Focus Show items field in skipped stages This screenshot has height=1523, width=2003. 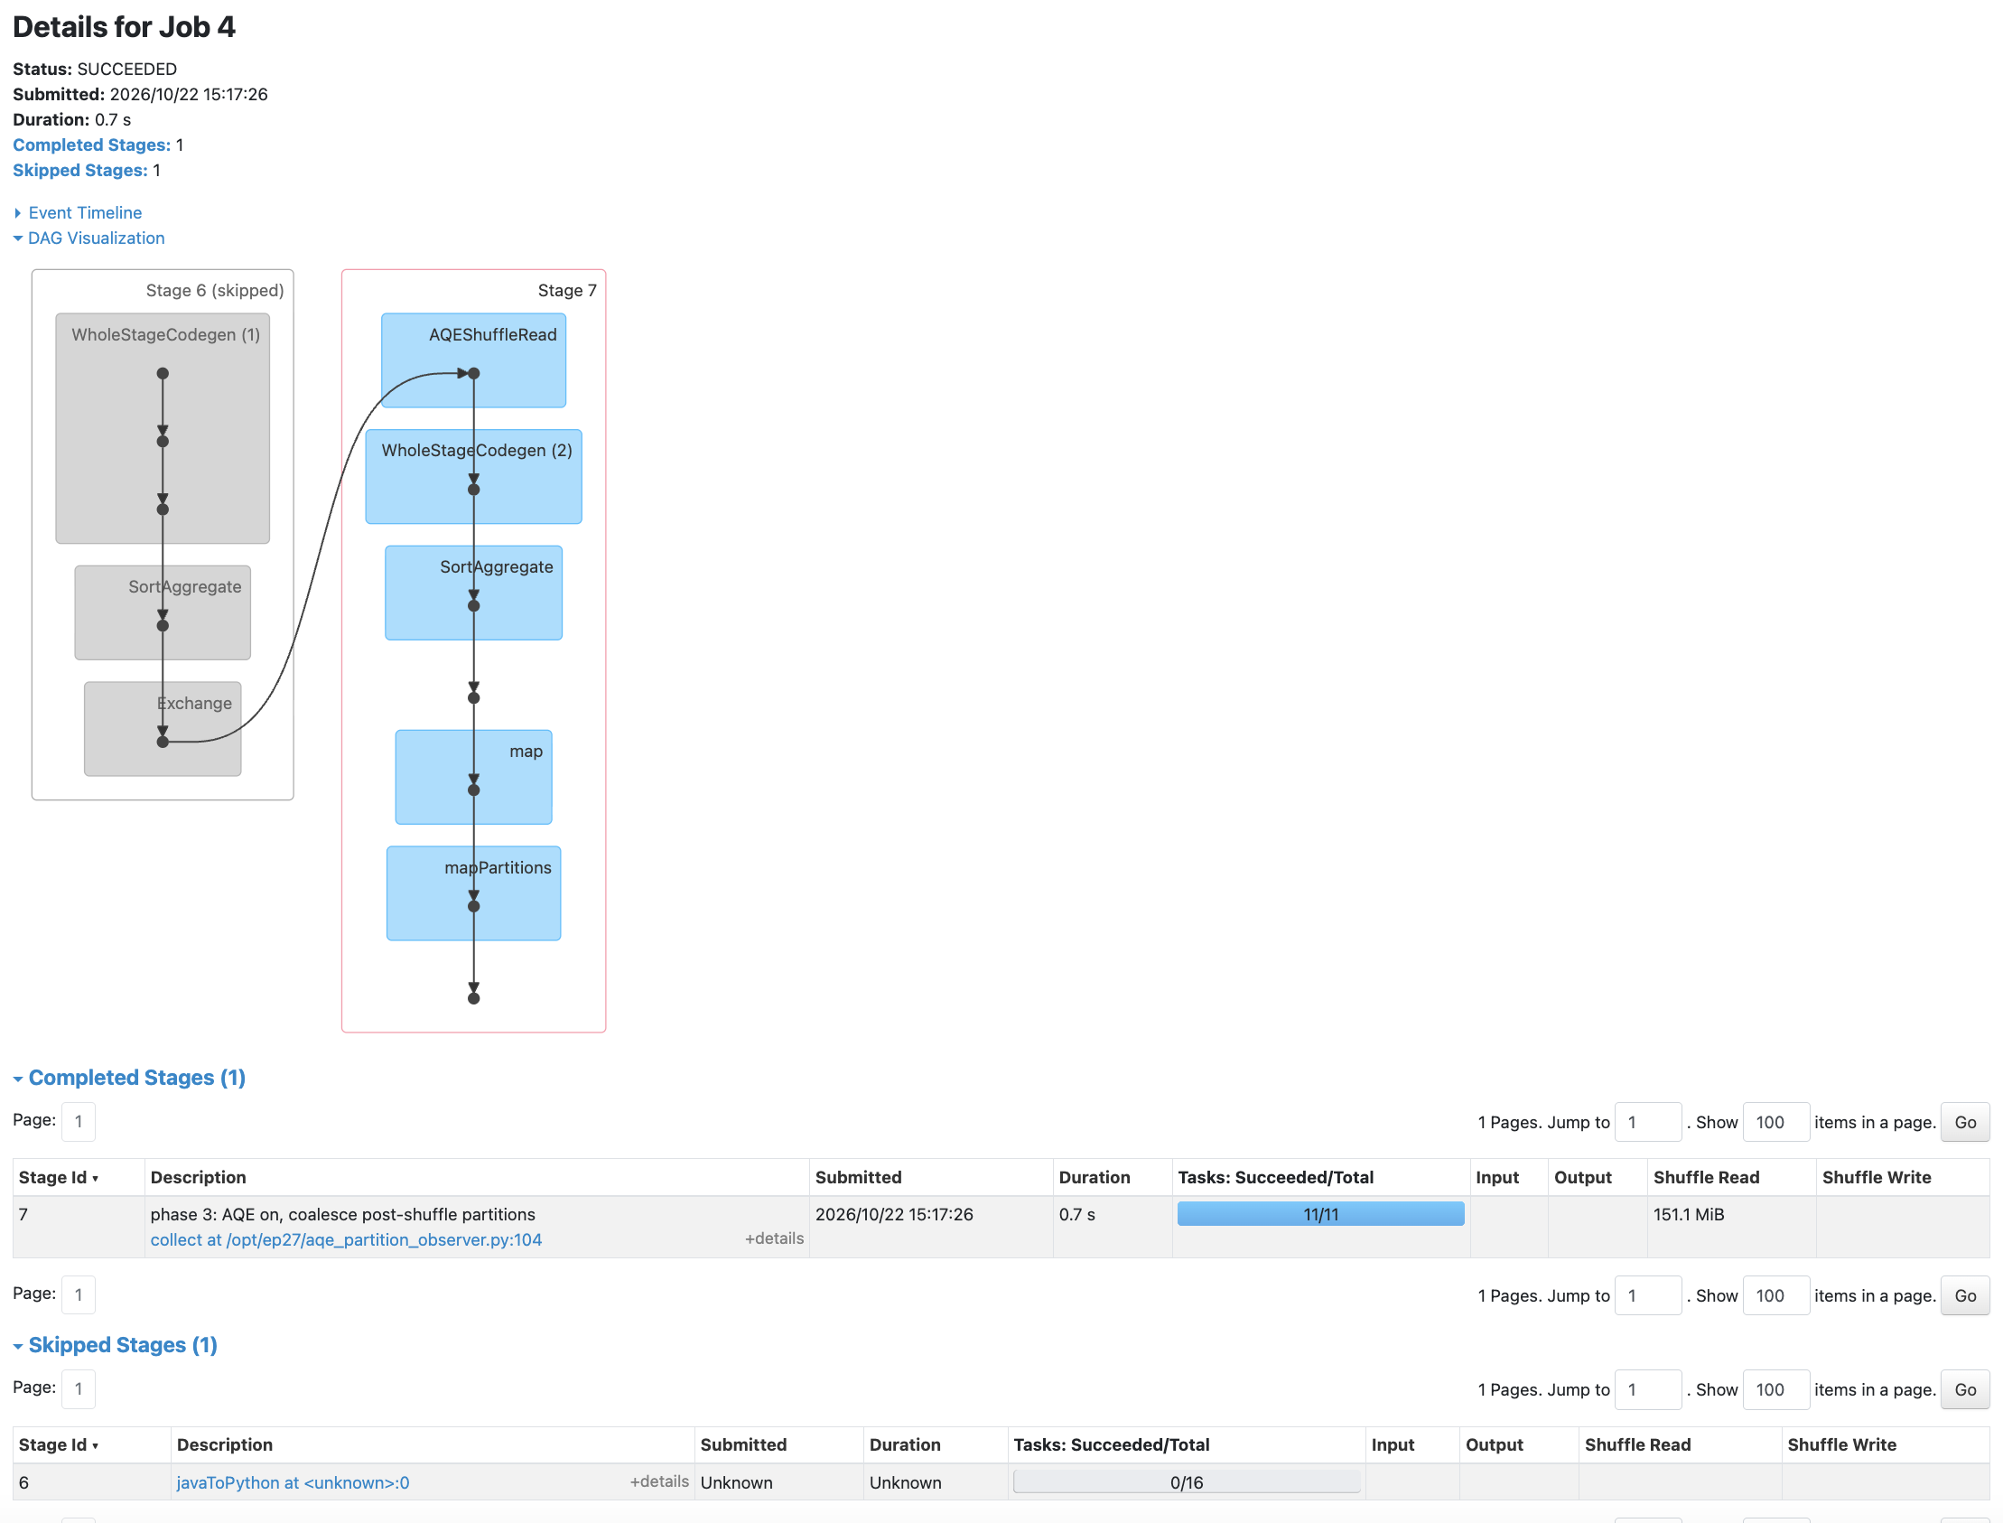[x=1775, y=1388]
